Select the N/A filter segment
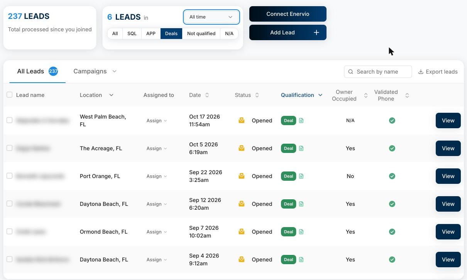Viewport: 467px width, 280px height. pos(229,34)
